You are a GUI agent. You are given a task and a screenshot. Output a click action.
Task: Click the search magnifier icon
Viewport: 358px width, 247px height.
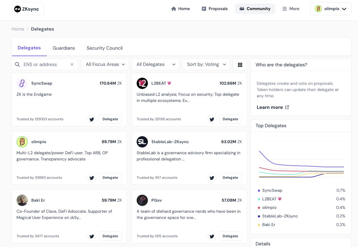18,65
